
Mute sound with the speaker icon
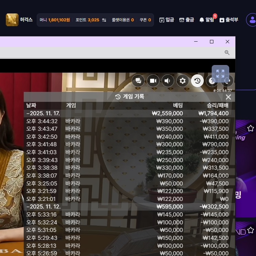[x=168, y=81]
